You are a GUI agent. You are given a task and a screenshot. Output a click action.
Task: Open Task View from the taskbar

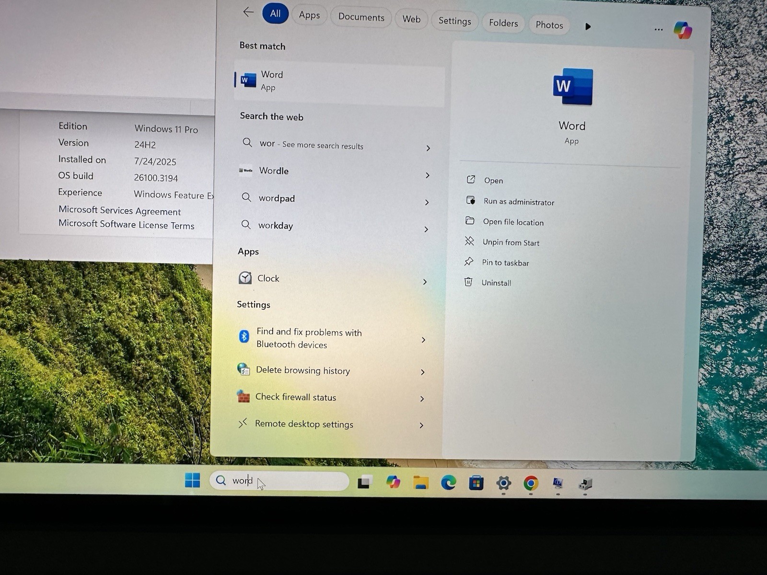(x=365, y=482)
